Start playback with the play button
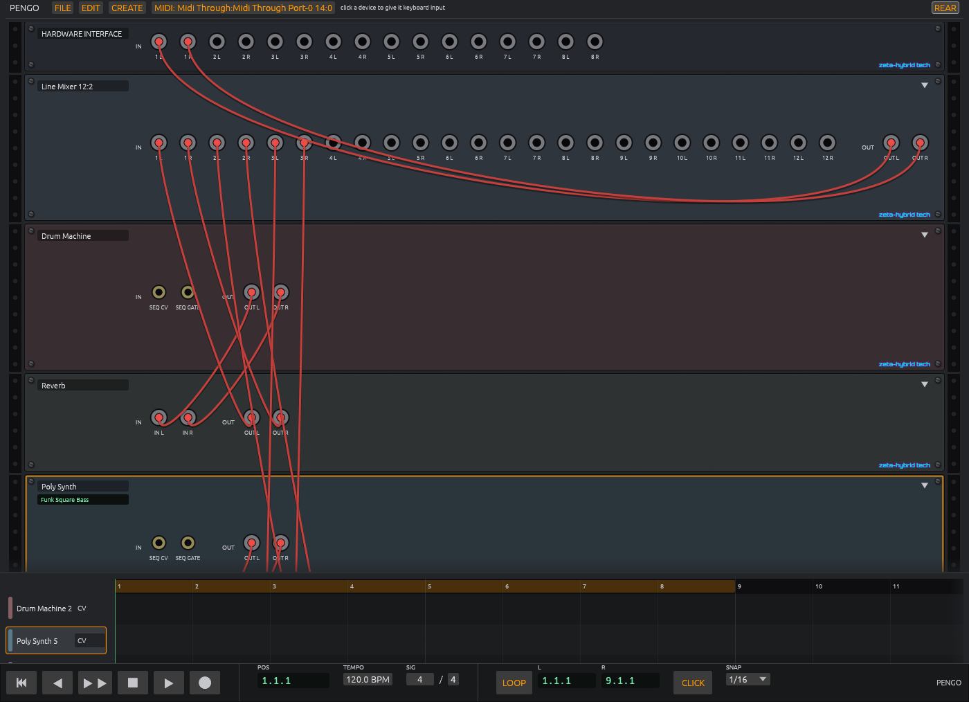The width and height of the screenshot is (969, 702). pos(169,683)
